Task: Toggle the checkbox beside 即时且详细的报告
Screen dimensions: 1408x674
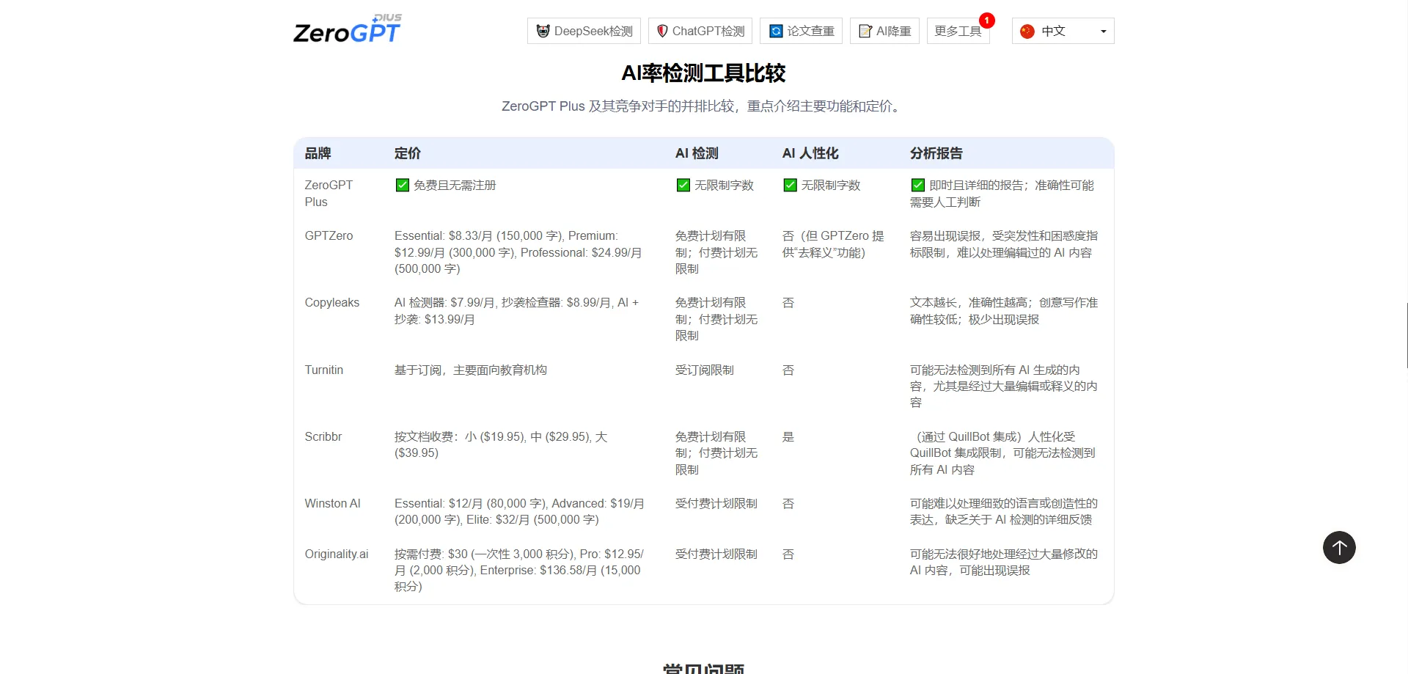Action: (x=918, y=184)
